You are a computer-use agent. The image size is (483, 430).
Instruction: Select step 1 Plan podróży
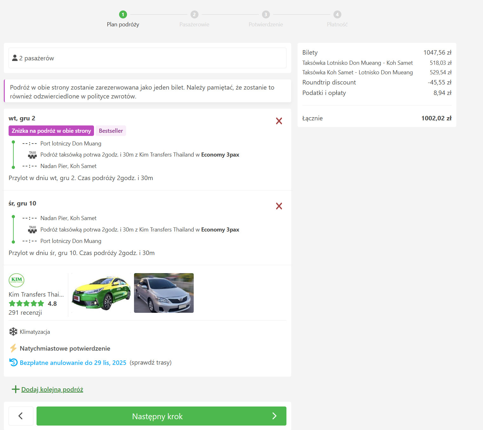123,15
